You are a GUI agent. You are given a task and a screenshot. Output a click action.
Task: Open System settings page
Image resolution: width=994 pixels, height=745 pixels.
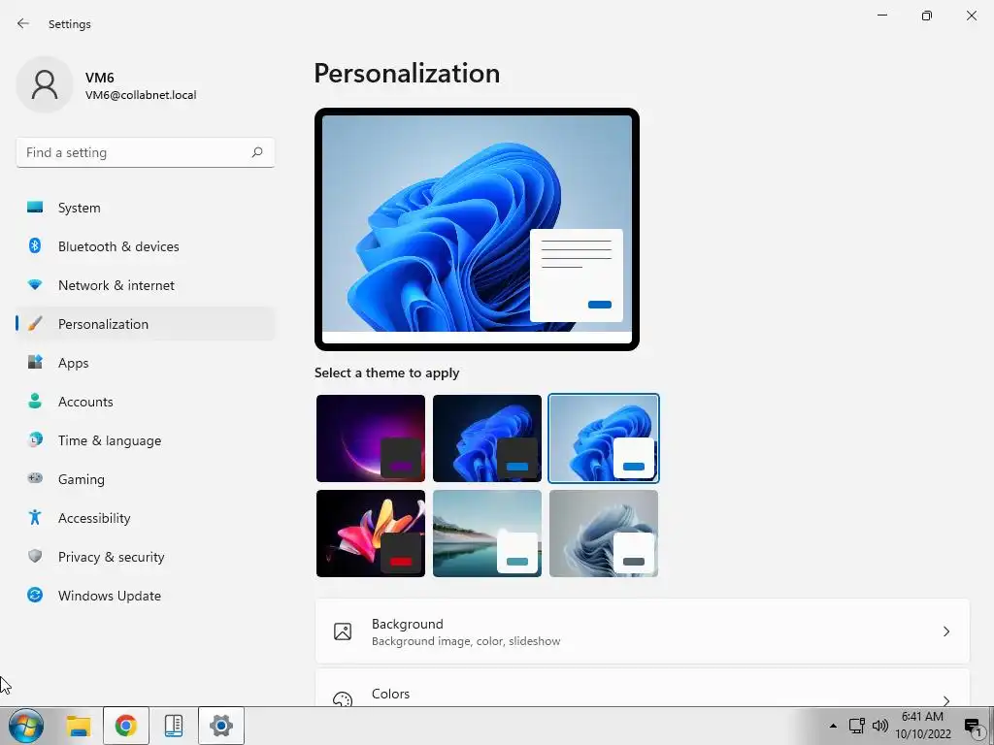[146, 208]
